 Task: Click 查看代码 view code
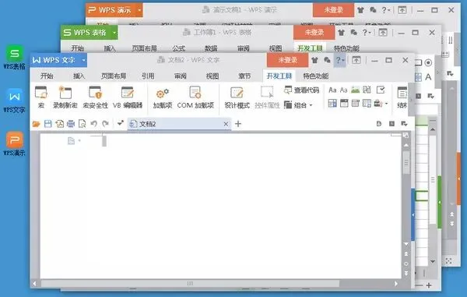click(x=301, y=90)
